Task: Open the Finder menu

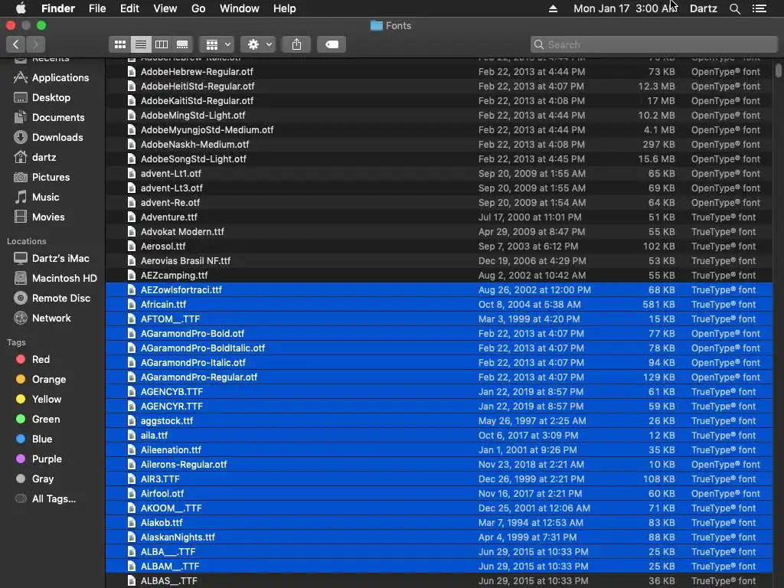Action: pyautogui.click(x=58, y=8)
